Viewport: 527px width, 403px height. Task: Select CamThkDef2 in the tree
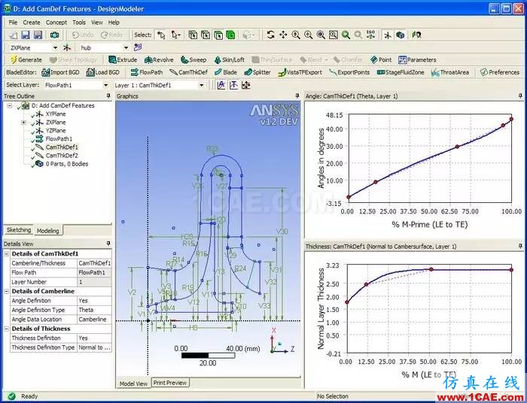pyautogui.click(x=62, y=156)
